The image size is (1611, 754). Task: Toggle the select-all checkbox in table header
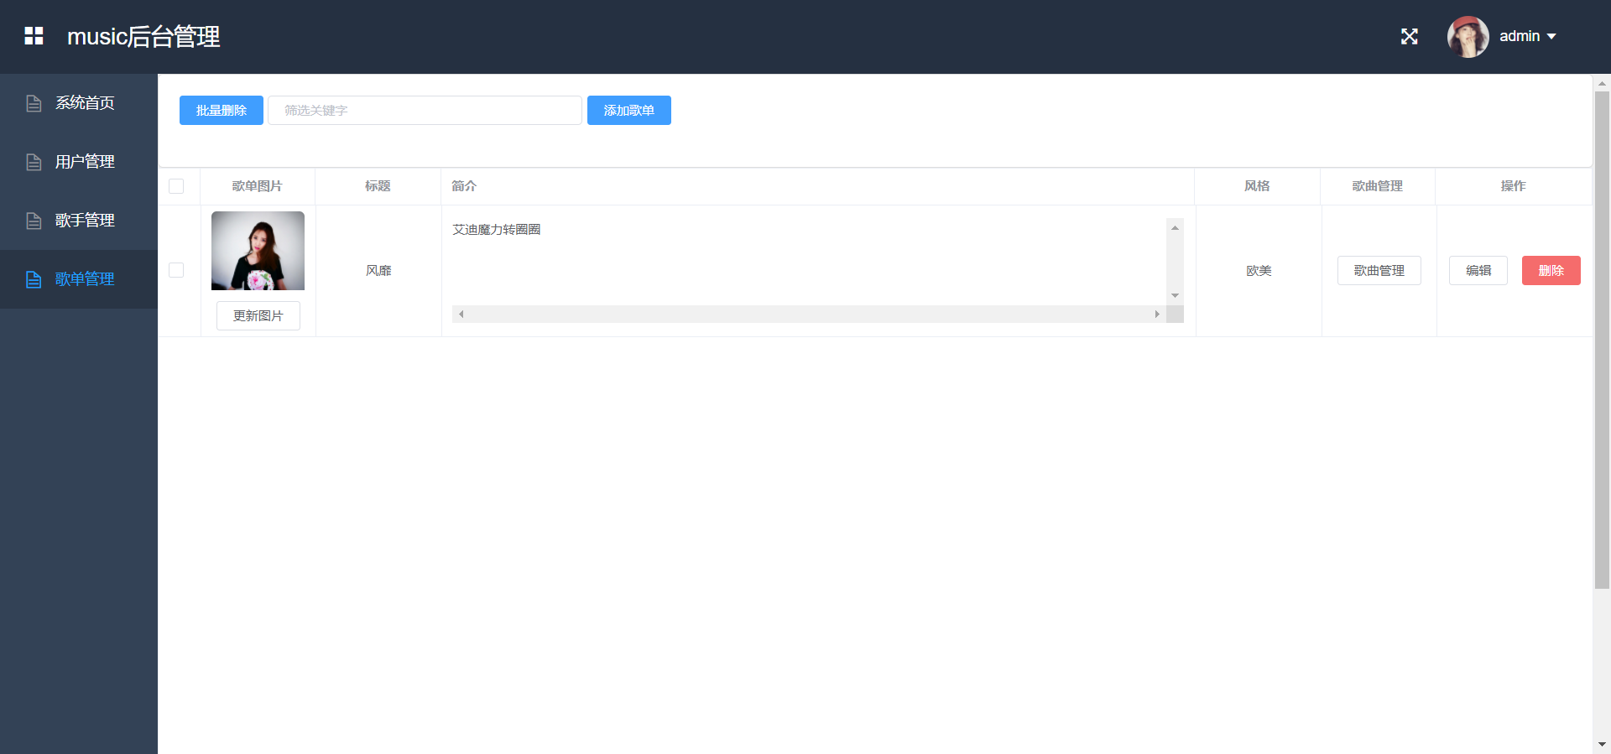pyautogui.click(x=176, y=186)
